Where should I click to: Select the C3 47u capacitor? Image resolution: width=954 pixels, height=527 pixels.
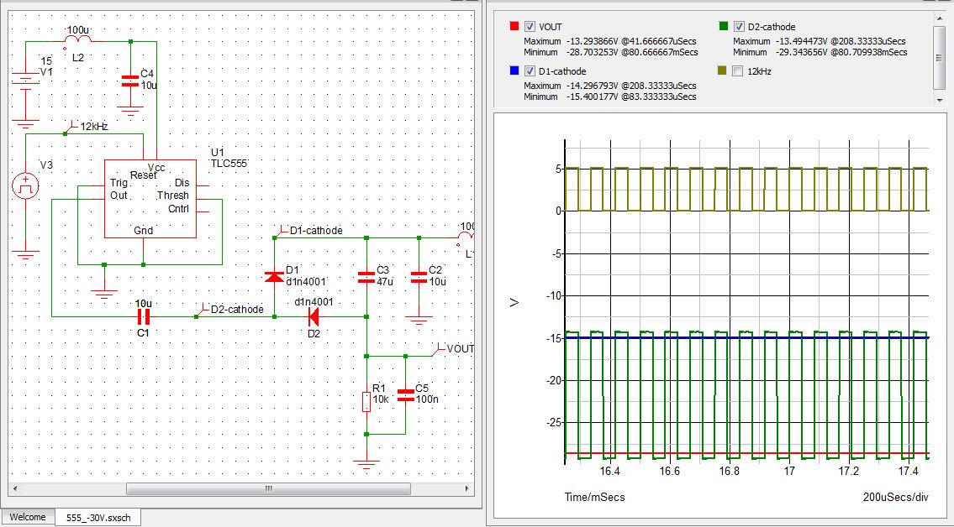point(366,275)
